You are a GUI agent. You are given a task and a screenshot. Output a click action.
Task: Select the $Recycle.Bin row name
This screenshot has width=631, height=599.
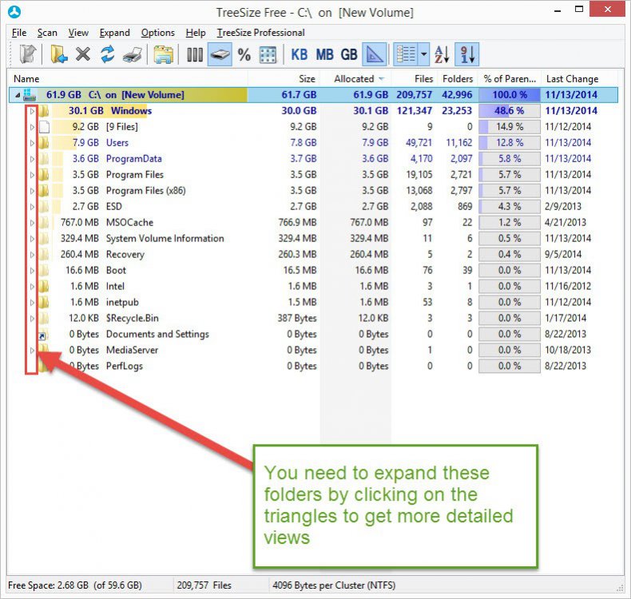click(x=132, y=318)
